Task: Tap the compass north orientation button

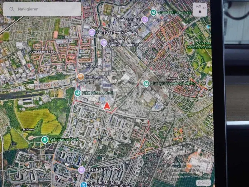Action: pyautogui.click(x=200, y=10)
